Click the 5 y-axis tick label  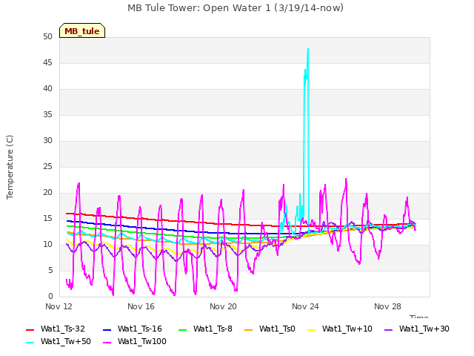click(x=50, y=270)
